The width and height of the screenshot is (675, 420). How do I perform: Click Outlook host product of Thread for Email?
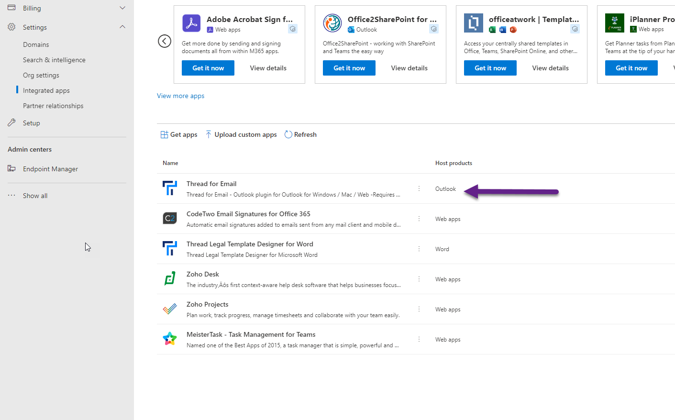[x=445, y=189]
